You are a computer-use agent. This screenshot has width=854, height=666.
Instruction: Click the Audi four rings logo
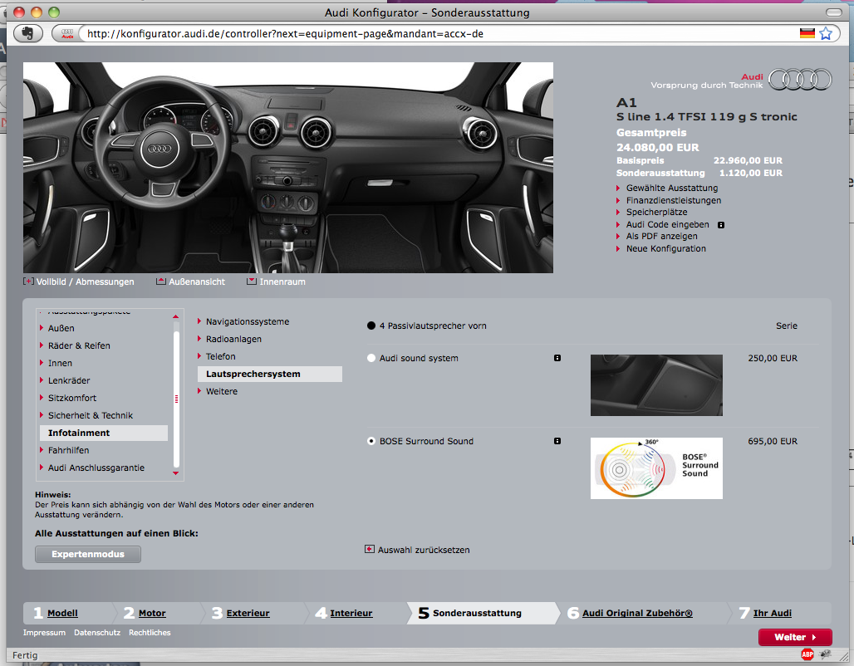coord(800,80)
